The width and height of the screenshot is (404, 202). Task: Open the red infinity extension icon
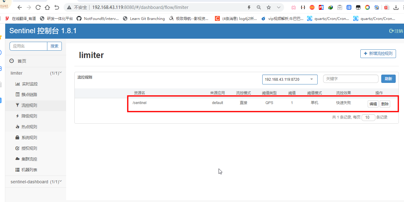(312, 7)
